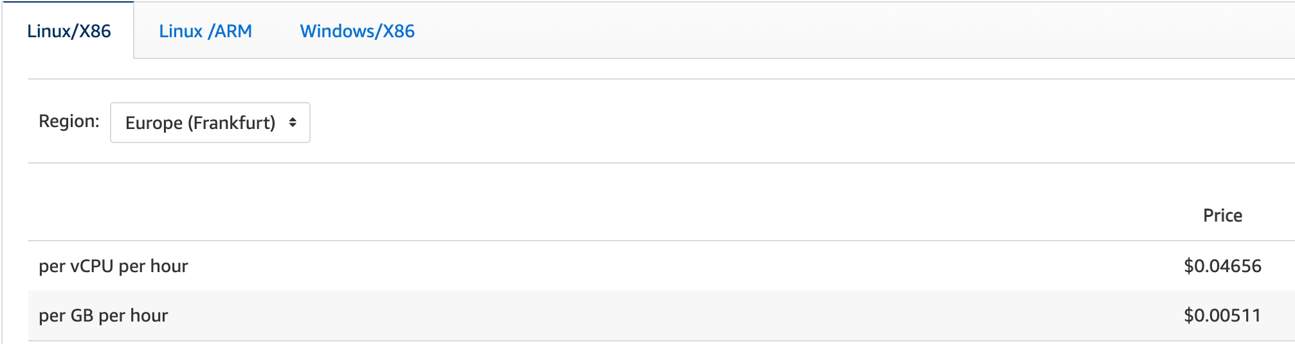
Task: Click the word "Linux" in the ARM tab
Action: point(181,31)
